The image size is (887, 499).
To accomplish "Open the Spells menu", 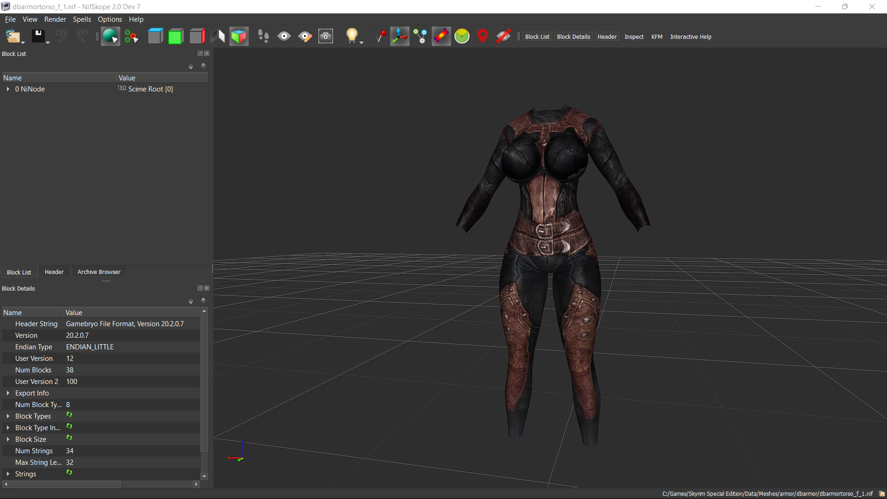I will tap(82, 19).
